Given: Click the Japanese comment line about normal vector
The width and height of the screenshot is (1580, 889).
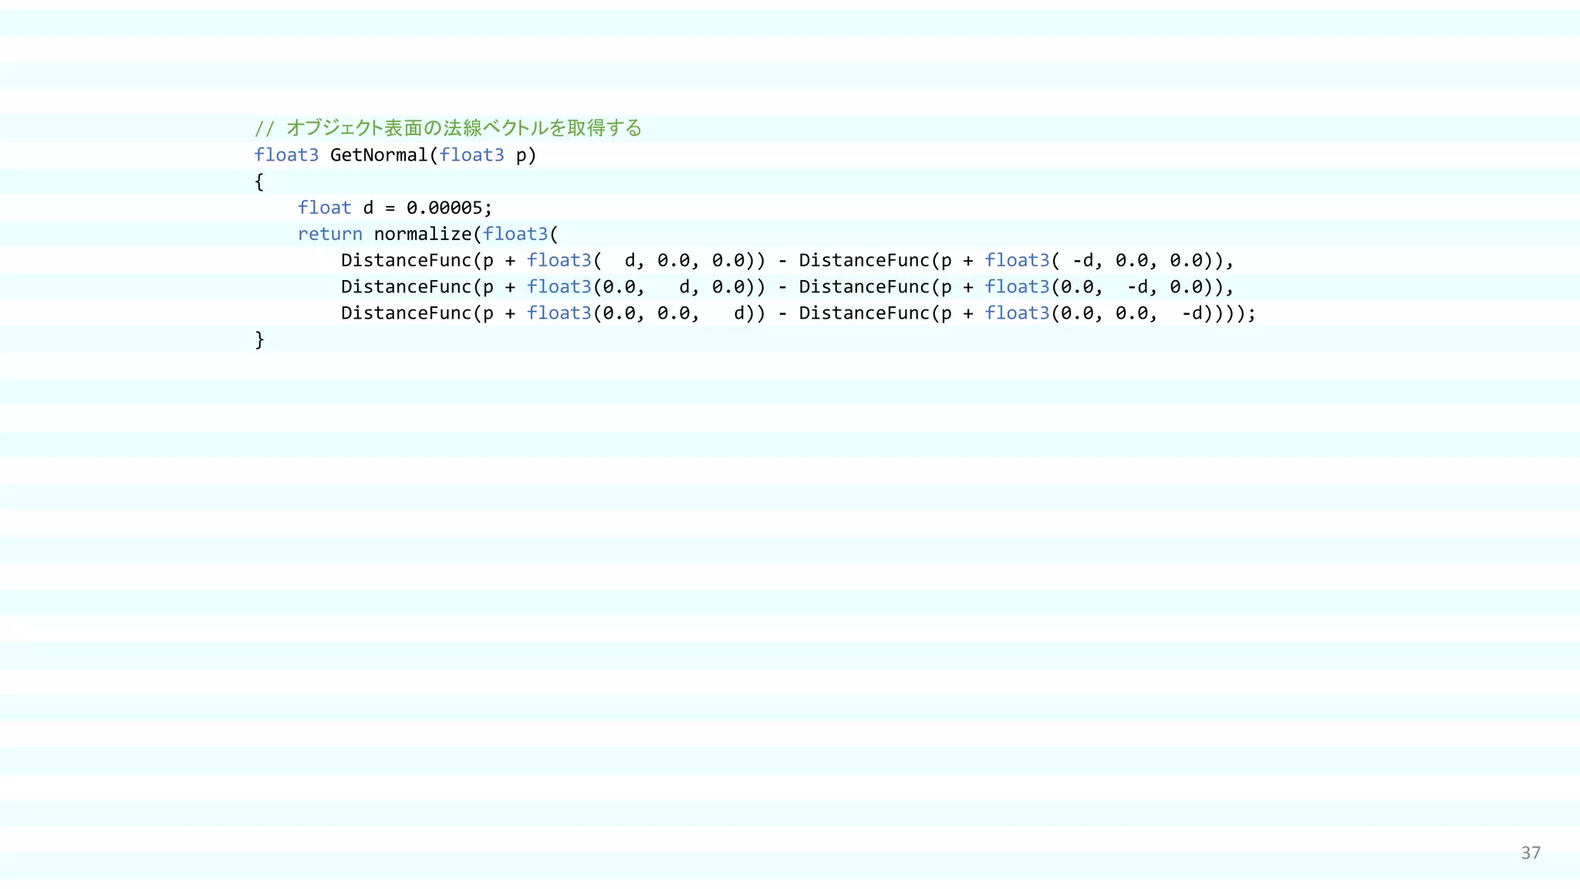Looking at the screenshot, I should 448,128.
